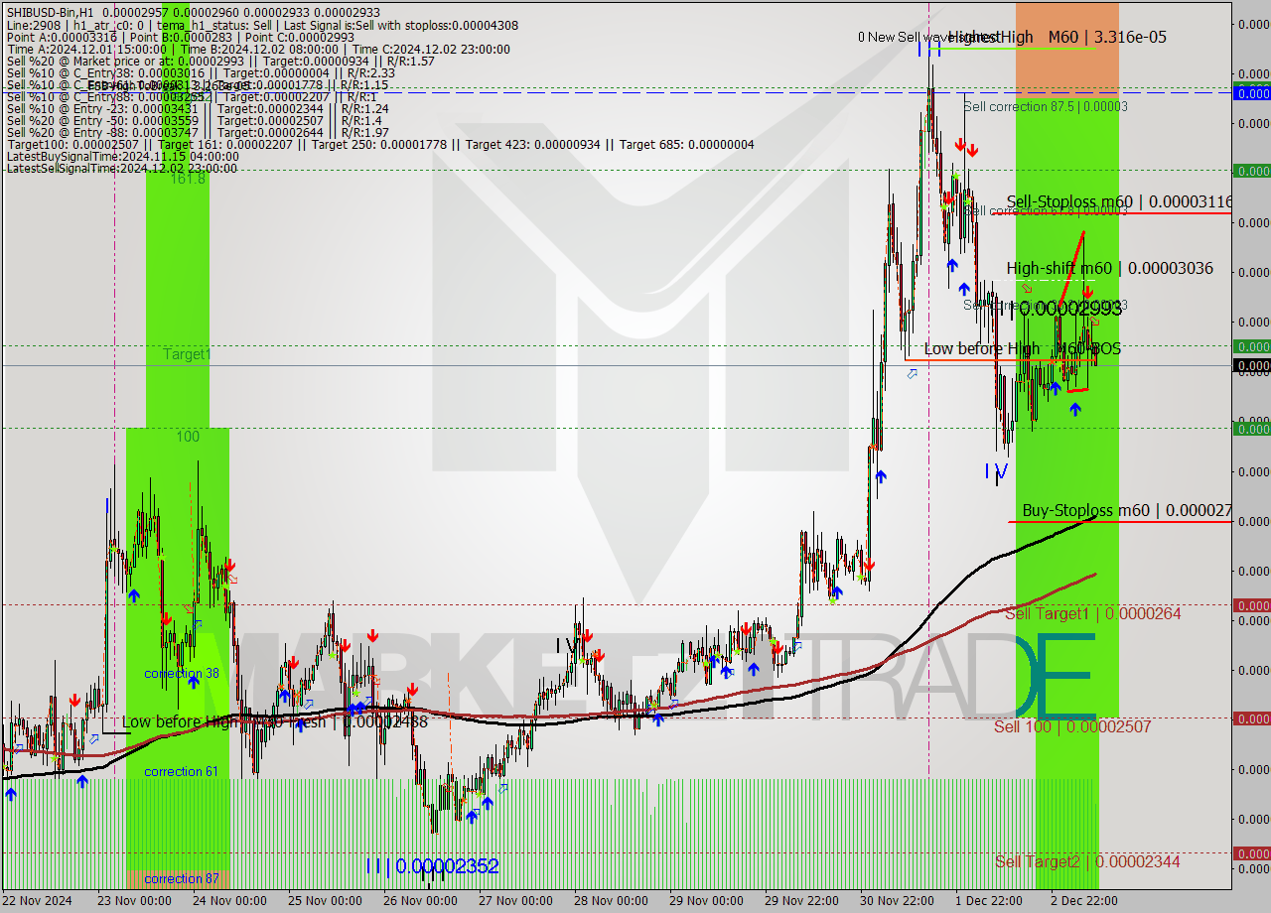The image size is (1271, 913).
Task: Click the 29 Nov 22:00 time label
Action: [801, 900]
